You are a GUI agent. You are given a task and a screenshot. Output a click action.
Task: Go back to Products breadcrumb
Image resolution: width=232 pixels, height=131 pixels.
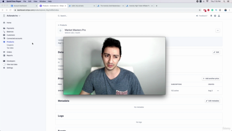click(x=62, y=25)
